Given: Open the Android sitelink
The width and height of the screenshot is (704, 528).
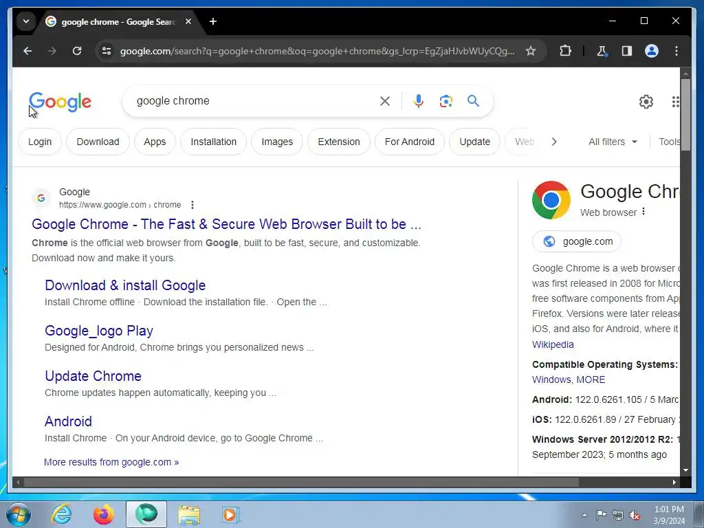Looking at the screenshot, I should pyautogui.click(x=68, y=421).
